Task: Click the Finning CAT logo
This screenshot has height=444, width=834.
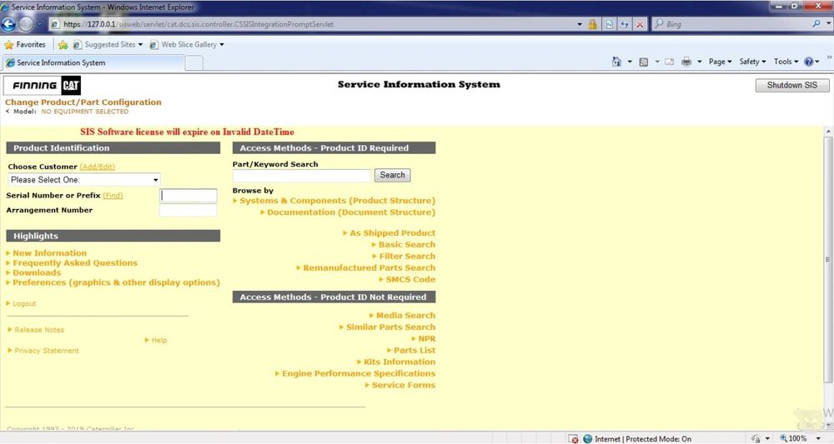Action: click(42, 85)
